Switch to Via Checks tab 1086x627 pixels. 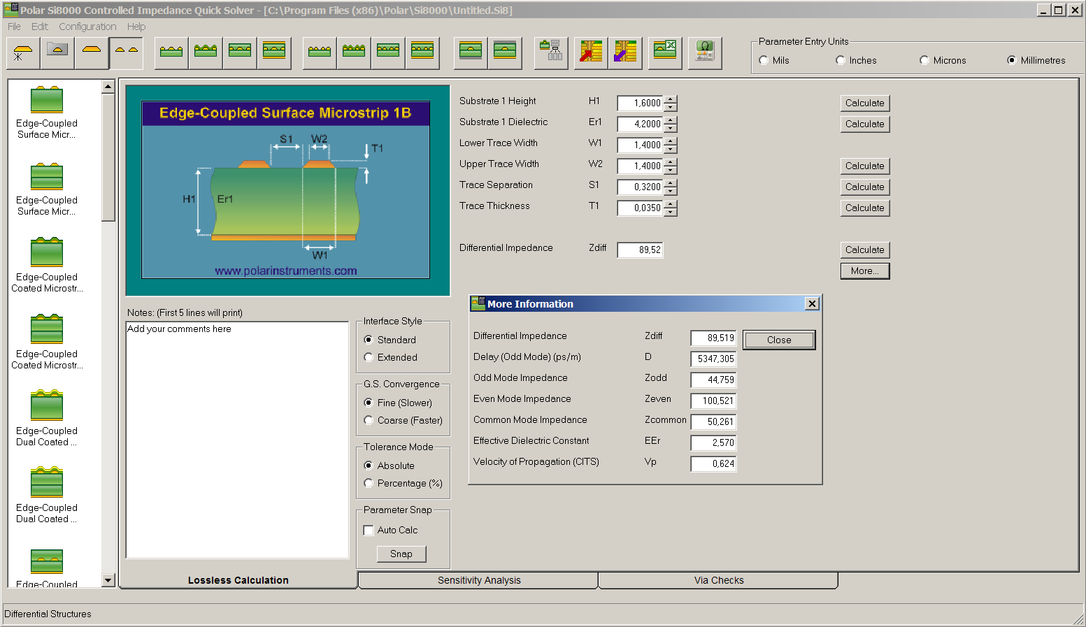(x=719, y=580)
